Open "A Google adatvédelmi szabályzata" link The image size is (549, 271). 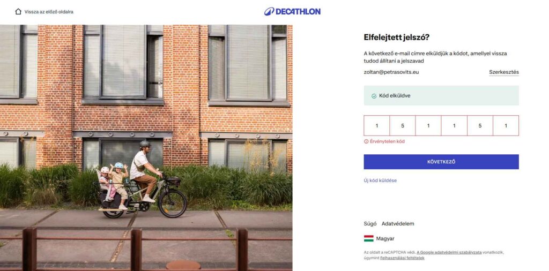point(449,252)
